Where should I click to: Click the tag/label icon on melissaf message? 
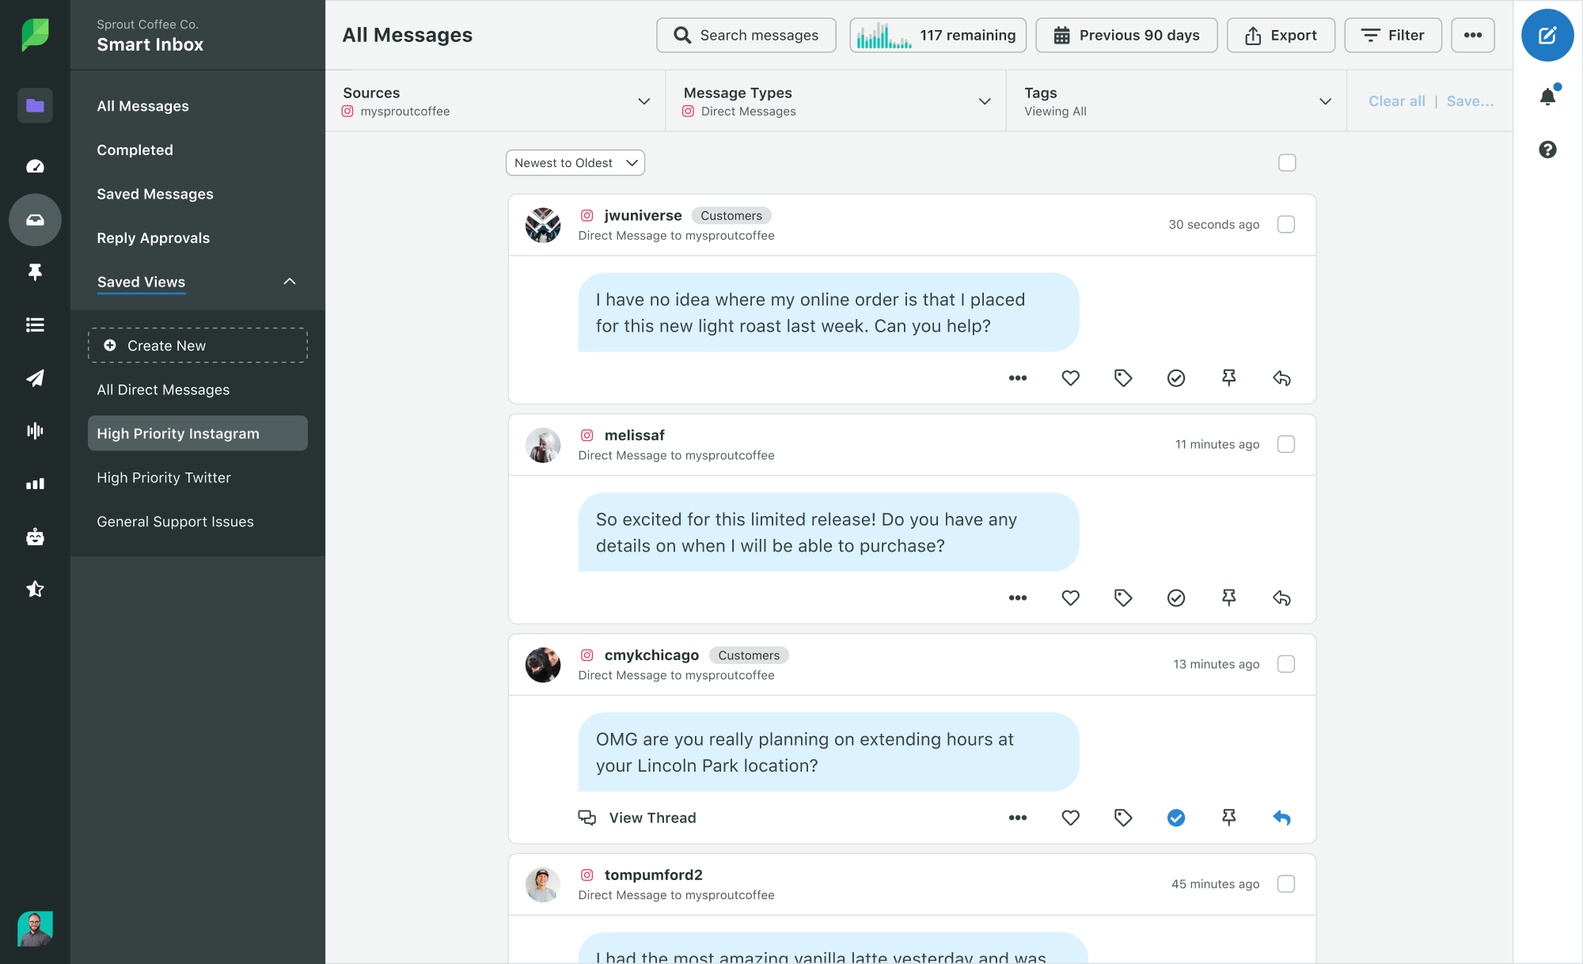click(x=1123, y=598)
